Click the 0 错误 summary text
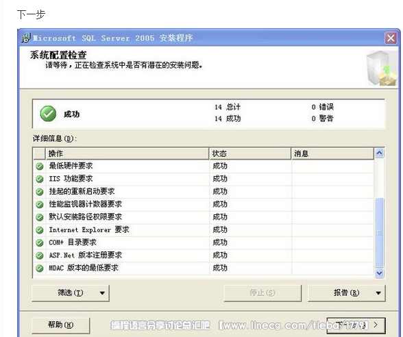Screen dimensions: 403x337 tap(323, 107)
